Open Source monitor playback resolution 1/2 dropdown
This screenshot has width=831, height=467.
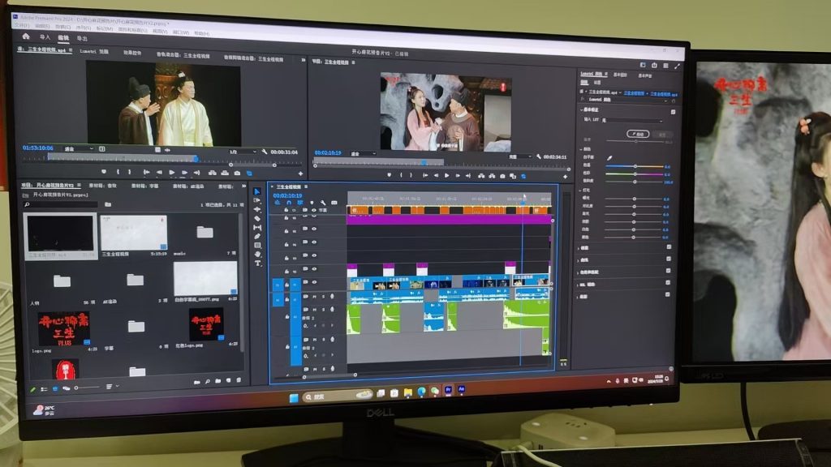point(242,152)
